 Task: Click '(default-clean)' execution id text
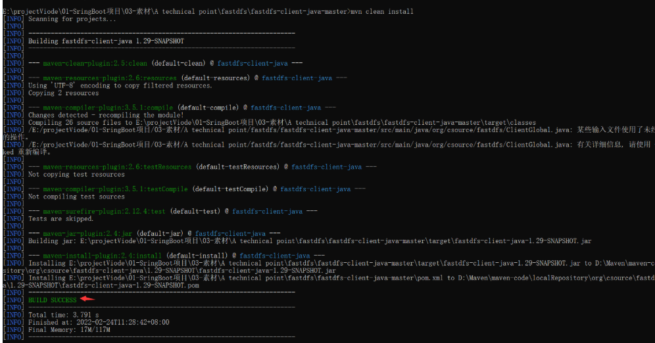178,64
